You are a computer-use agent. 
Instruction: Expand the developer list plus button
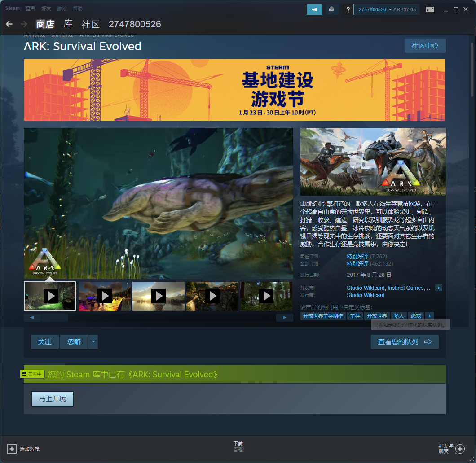coord(439,288)
